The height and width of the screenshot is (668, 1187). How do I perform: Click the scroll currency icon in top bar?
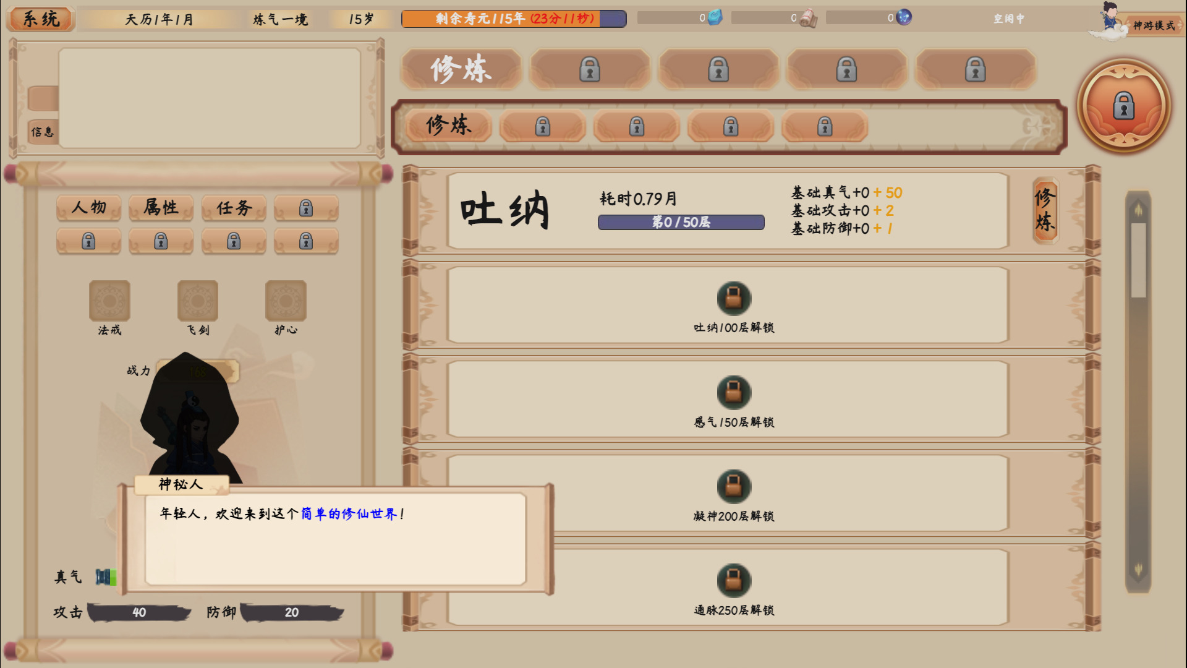[808, 19]
